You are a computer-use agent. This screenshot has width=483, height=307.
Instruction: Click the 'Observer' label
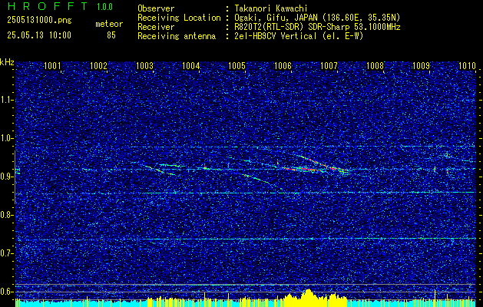156,8
